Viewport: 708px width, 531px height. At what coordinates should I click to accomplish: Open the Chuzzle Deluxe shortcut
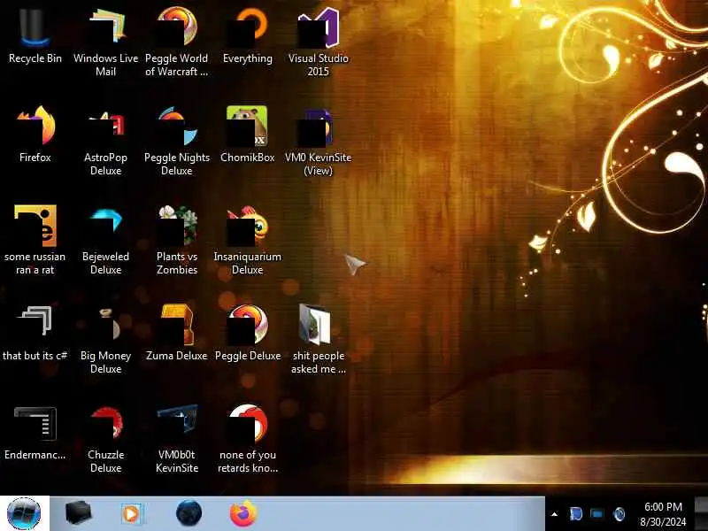click(105, 440)
